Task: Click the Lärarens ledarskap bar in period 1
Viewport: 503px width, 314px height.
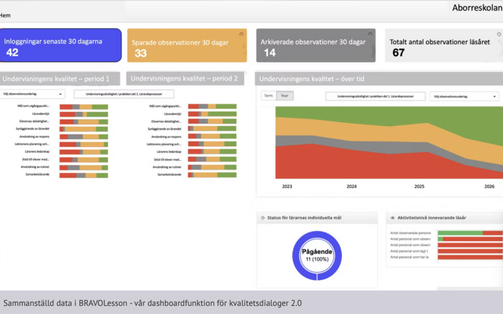Action: pos(84,152)
